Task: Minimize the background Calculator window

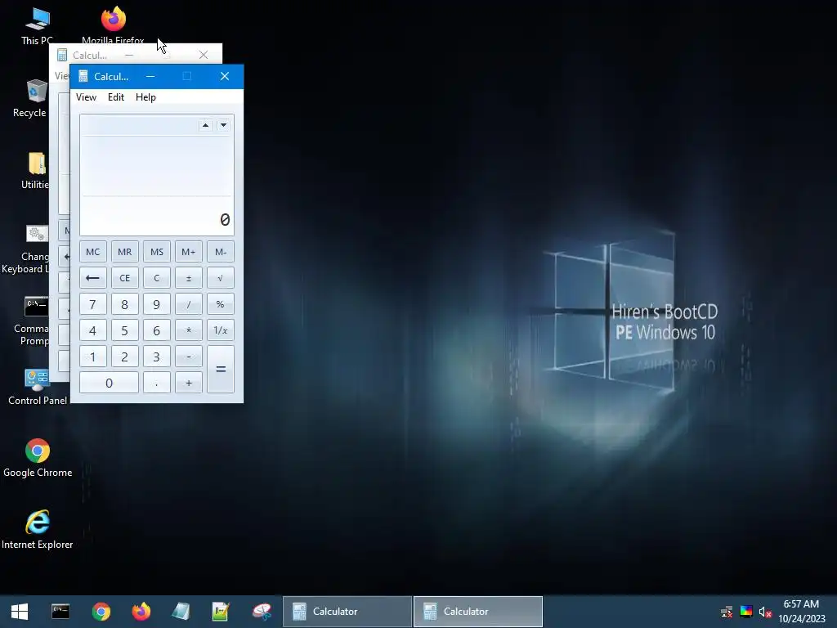Action: click(x=129, y=55)
